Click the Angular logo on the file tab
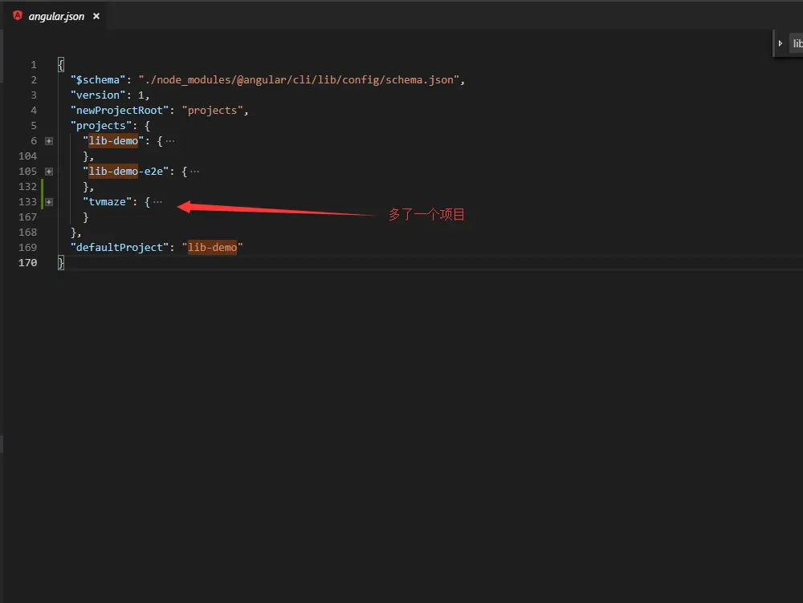The height and width of the screenshot is (603, 803). (x=18, y=16)
